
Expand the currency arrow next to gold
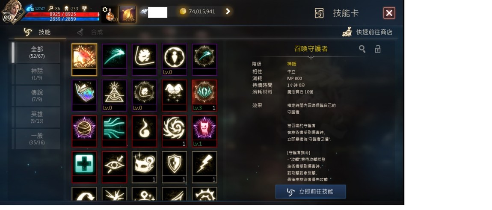(228, 12)
